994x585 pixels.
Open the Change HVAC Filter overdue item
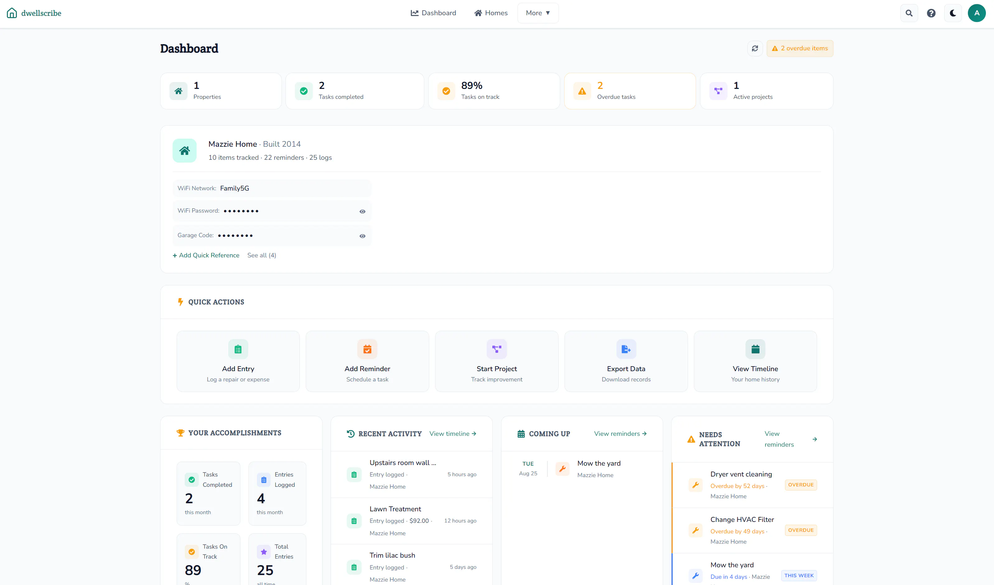tap(753, 531)
